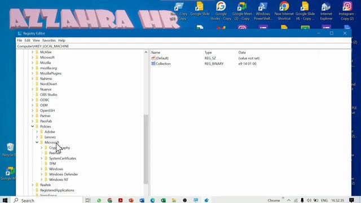361x203 pixels.
Task: Open PowerPoint from the taskbar
Action: tap(131, 201)
